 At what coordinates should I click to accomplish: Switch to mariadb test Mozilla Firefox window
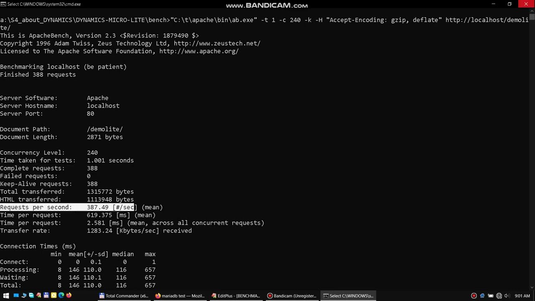pyautogui.click(x=180, y=296)
